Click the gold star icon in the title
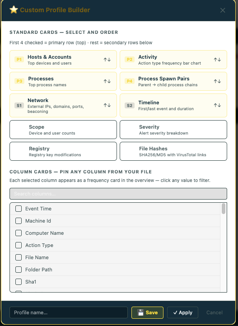The height and width of the screenshot is (326, 238). (14, 10)
